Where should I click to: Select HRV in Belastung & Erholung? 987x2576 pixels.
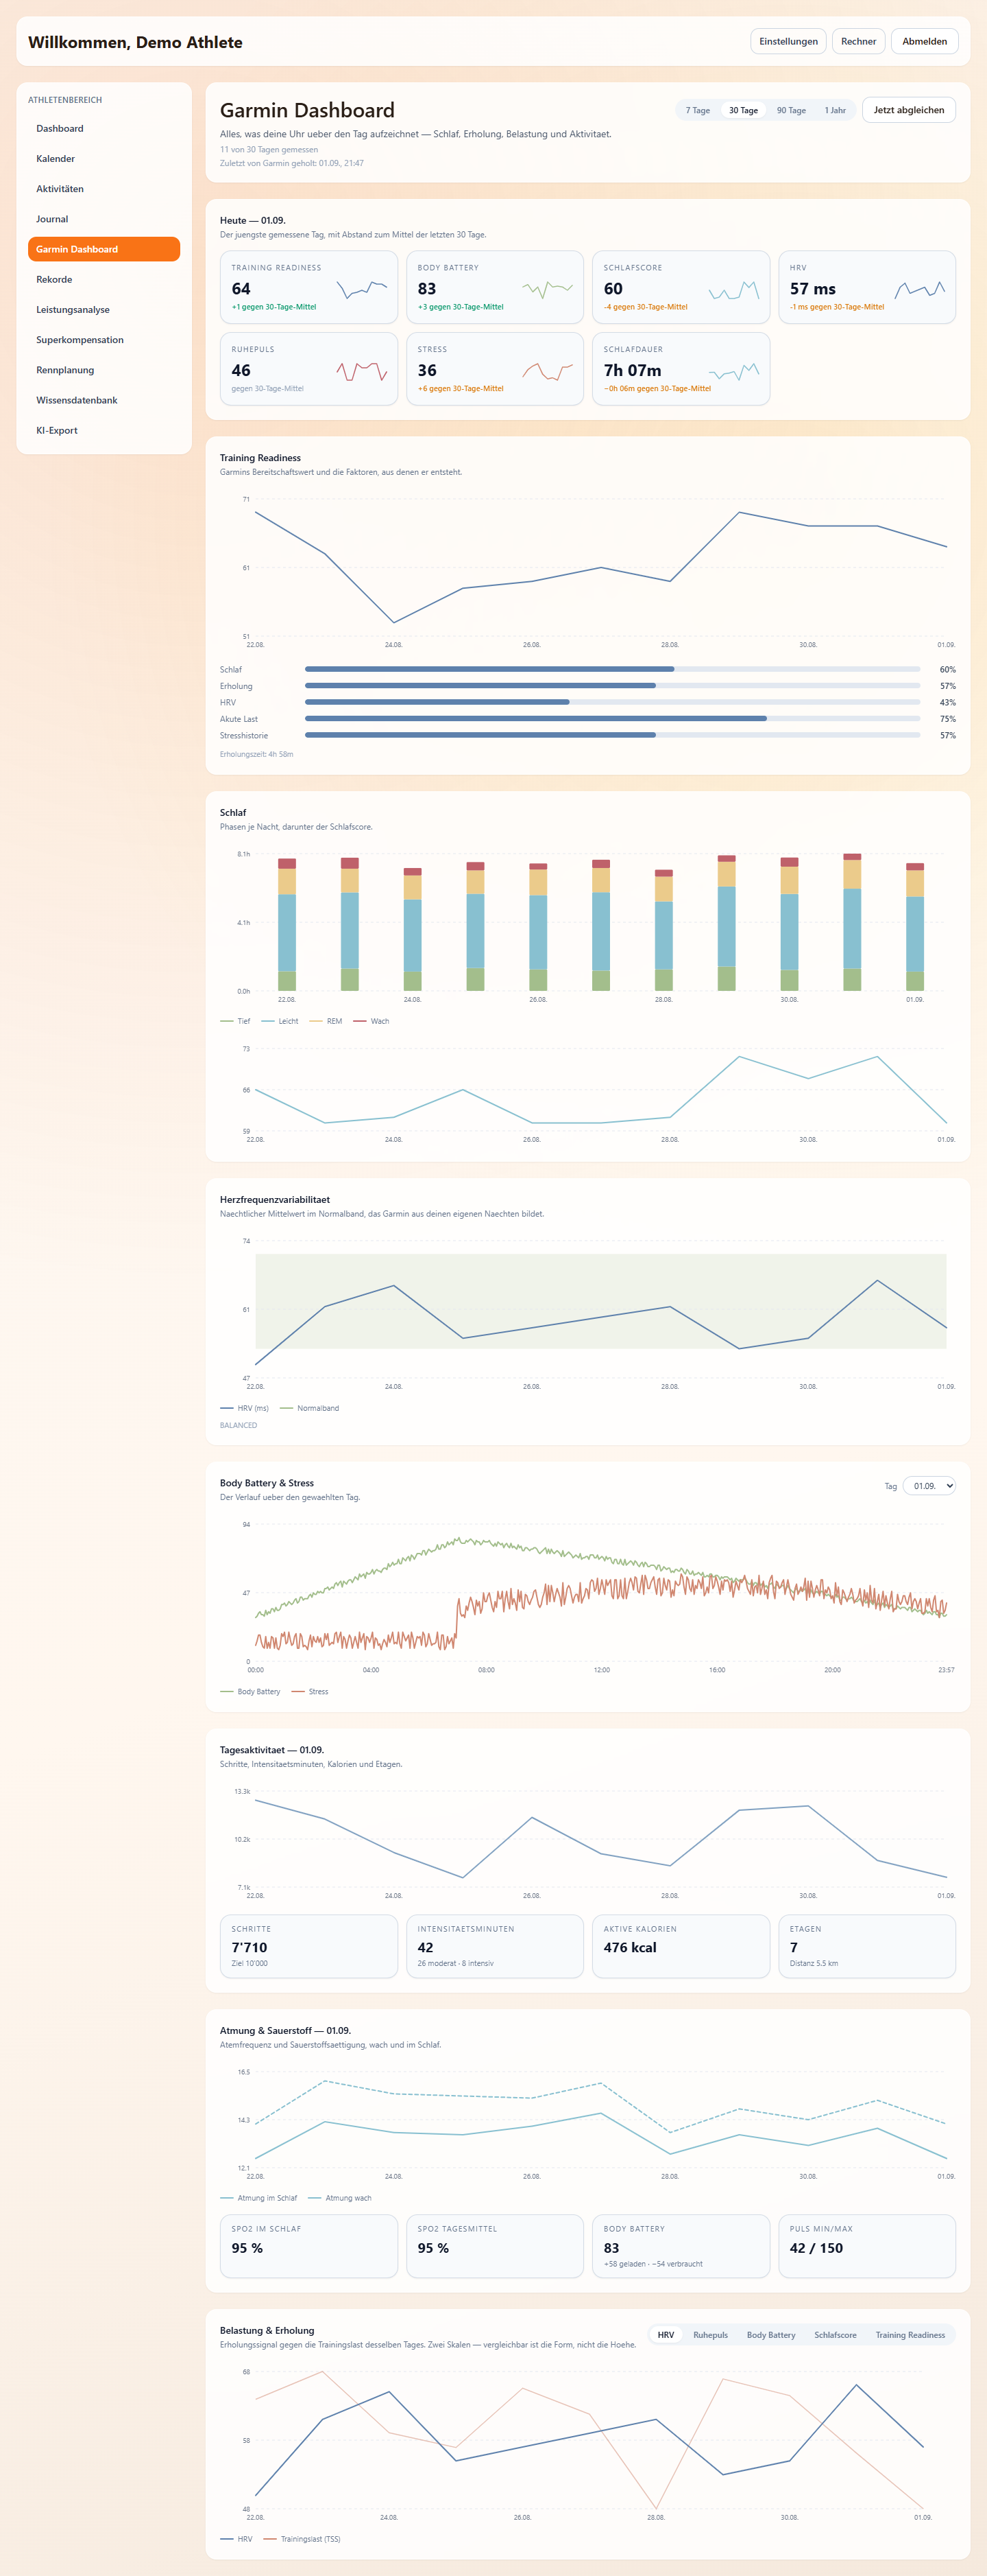[666, 2335]
